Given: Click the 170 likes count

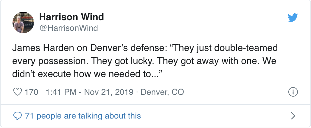Looking at the screenshot, I should (x=31, y=92).
